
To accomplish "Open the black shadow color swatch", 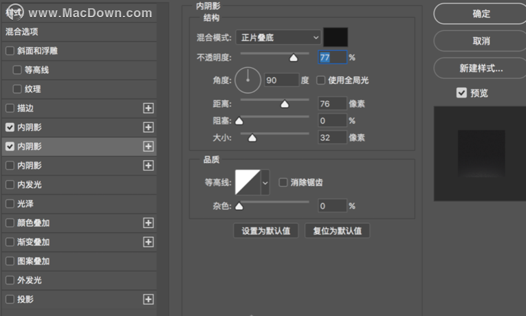I will pyautogui.click(x=336, y=37).
